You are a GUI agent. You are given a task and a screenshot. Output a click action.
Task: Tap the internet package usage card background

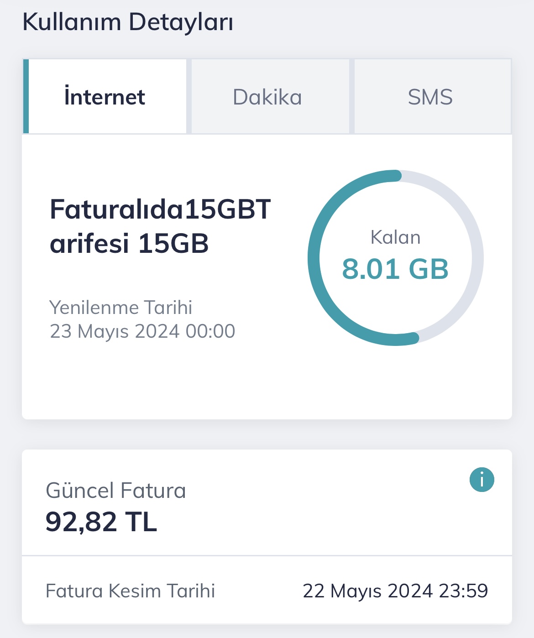(x=267, y=383)
